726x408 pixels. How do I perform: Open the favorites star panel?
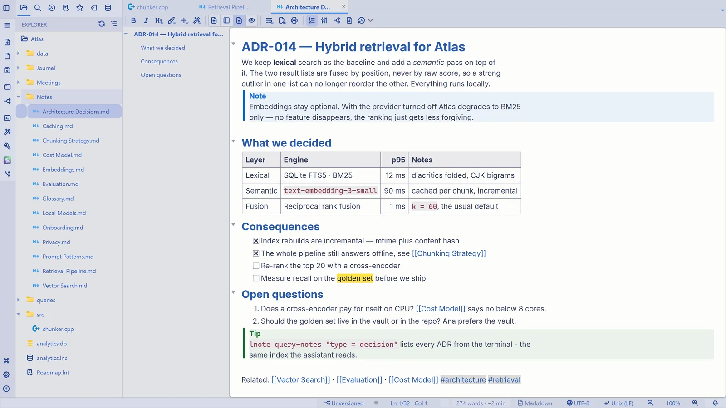80,8
